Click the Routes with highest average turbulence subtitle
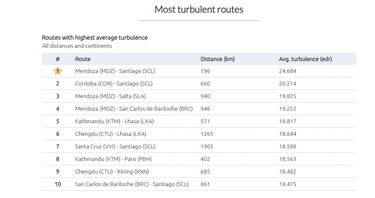Screen dimensions: 375x198 point(95,37)
